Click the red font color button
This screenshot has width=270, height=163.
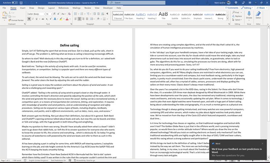pos(67,19)
